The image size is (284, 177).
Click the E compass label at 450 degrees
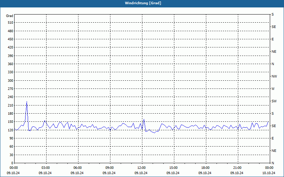(x=273, y=39)
